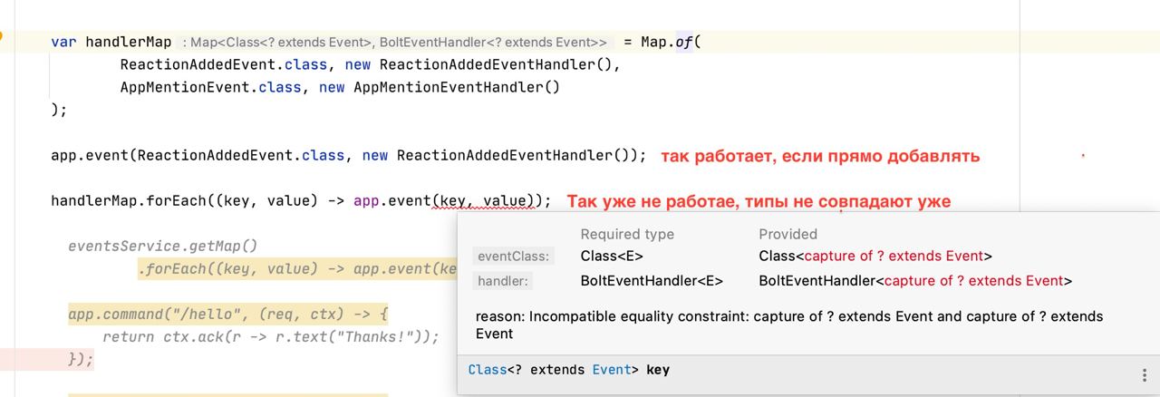
Task: Click 'eventsService.getMap()' in the dimmed code
Action: (x=163, y=246)
